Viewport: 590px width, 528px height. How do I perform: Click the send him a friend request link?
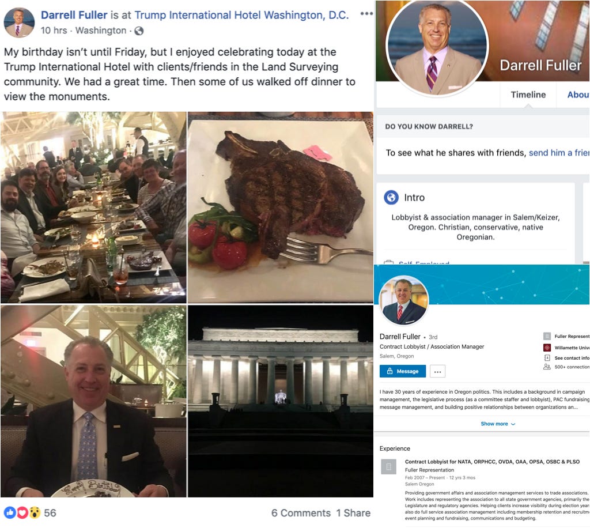(559, 153)
